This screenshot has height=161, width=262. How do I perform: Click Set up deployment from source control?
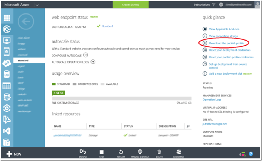[x=228, y=66]
